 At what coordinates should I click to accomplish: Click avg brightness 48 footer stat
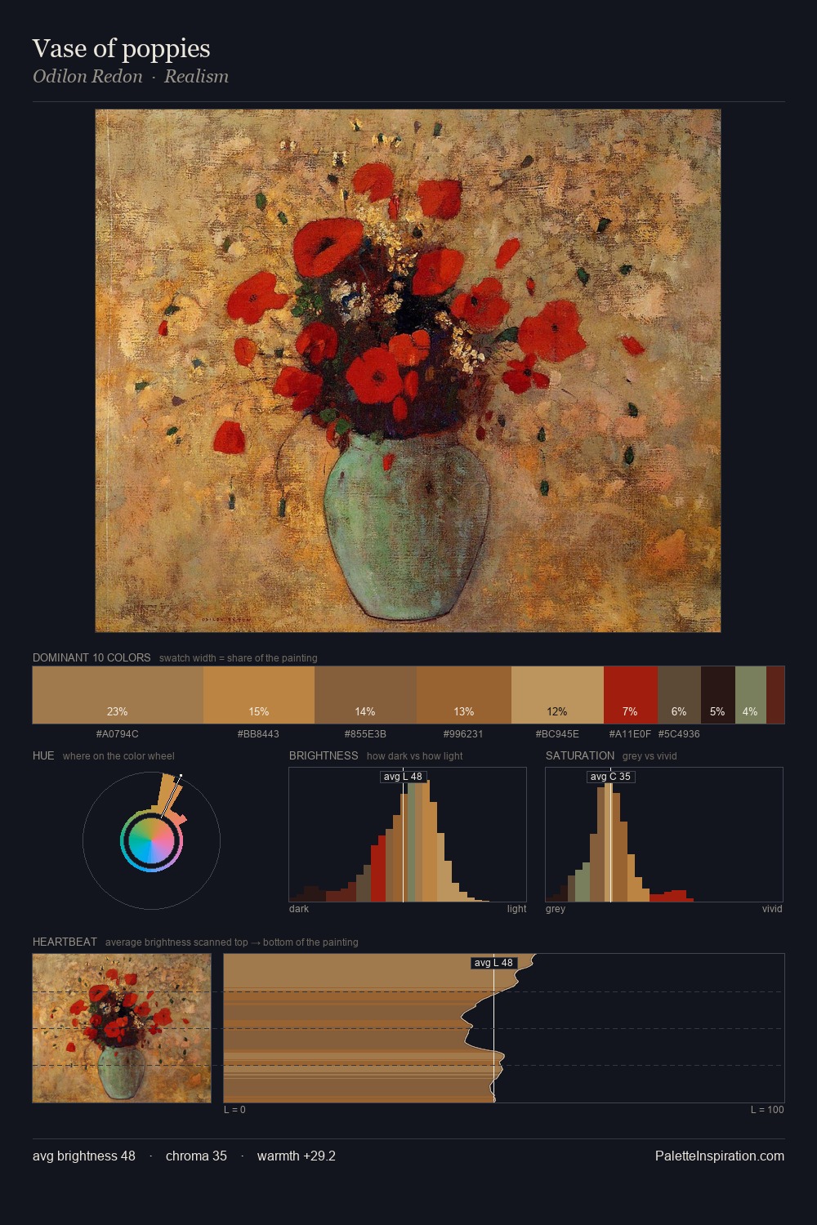(x=84, y=1156)
